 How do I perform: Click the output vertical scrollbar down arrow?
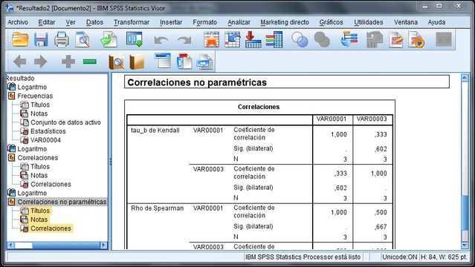pos(465,245)
